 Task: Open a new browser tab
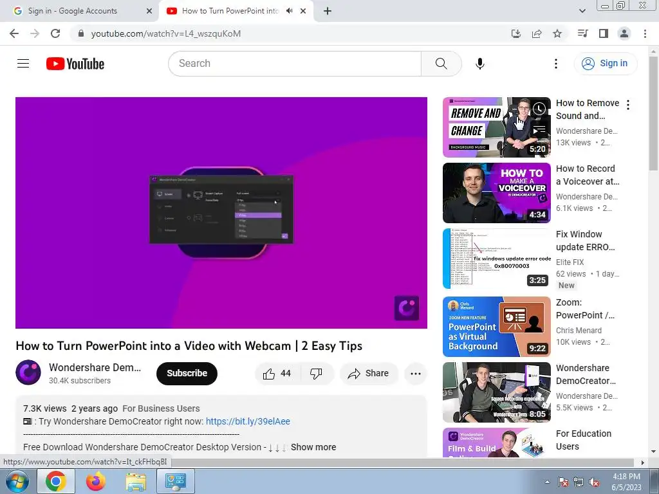click(x=328, y=11)
